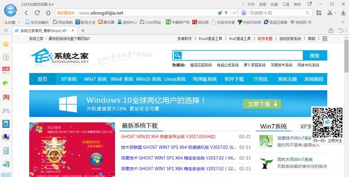Open the address bar history dropdown

tap(234, 13)
